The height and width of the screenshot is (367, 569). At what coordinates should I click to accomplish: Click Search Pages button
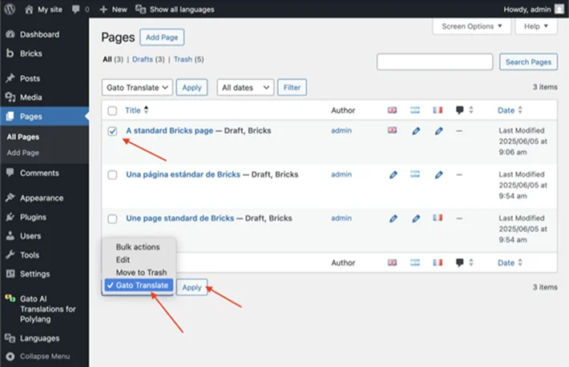point(528,62)
